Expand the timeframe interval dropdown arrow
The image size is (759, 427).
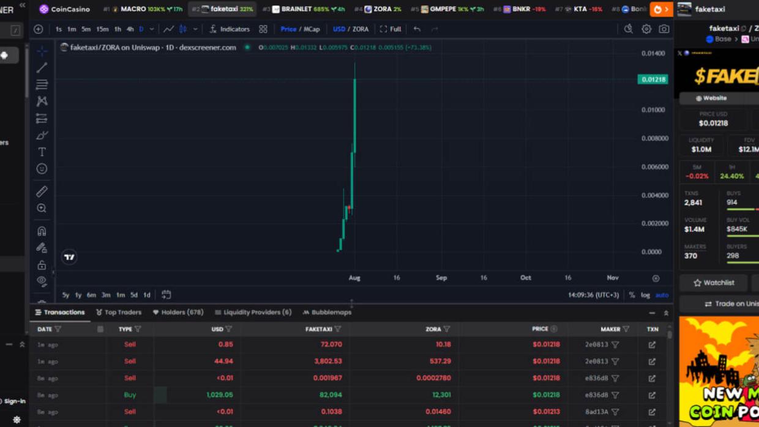[x=152, y=29]
